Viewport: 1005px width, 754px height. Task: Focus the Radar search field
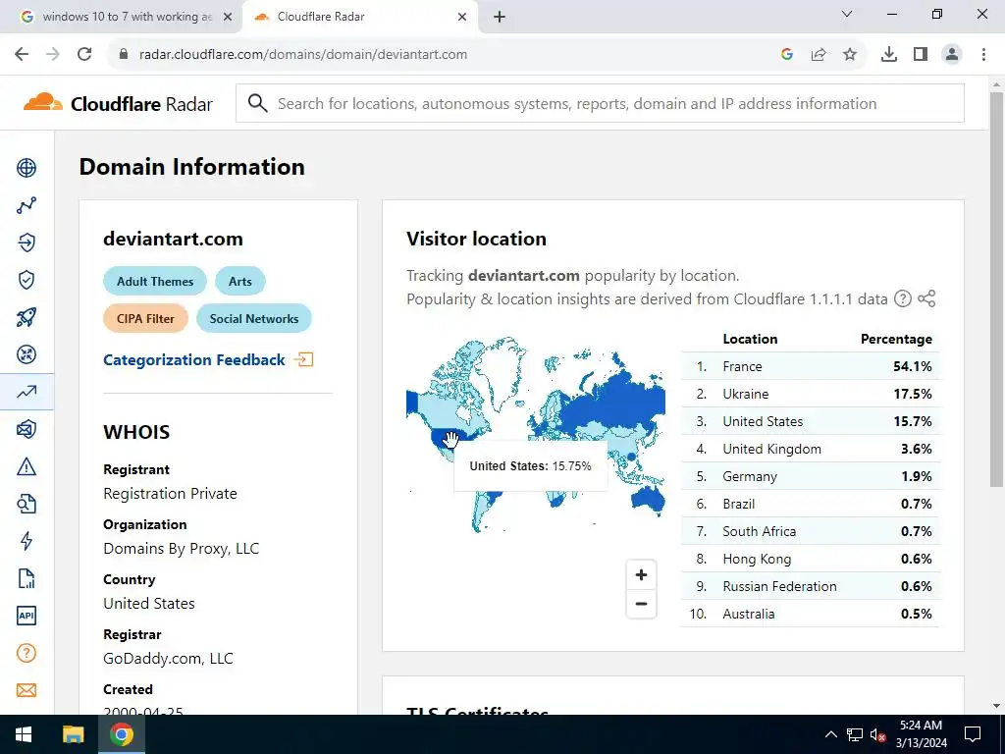tap(600, 103)
